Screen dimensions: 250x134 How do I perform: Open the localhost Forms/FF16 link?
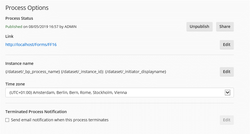(x=31, y=45)
